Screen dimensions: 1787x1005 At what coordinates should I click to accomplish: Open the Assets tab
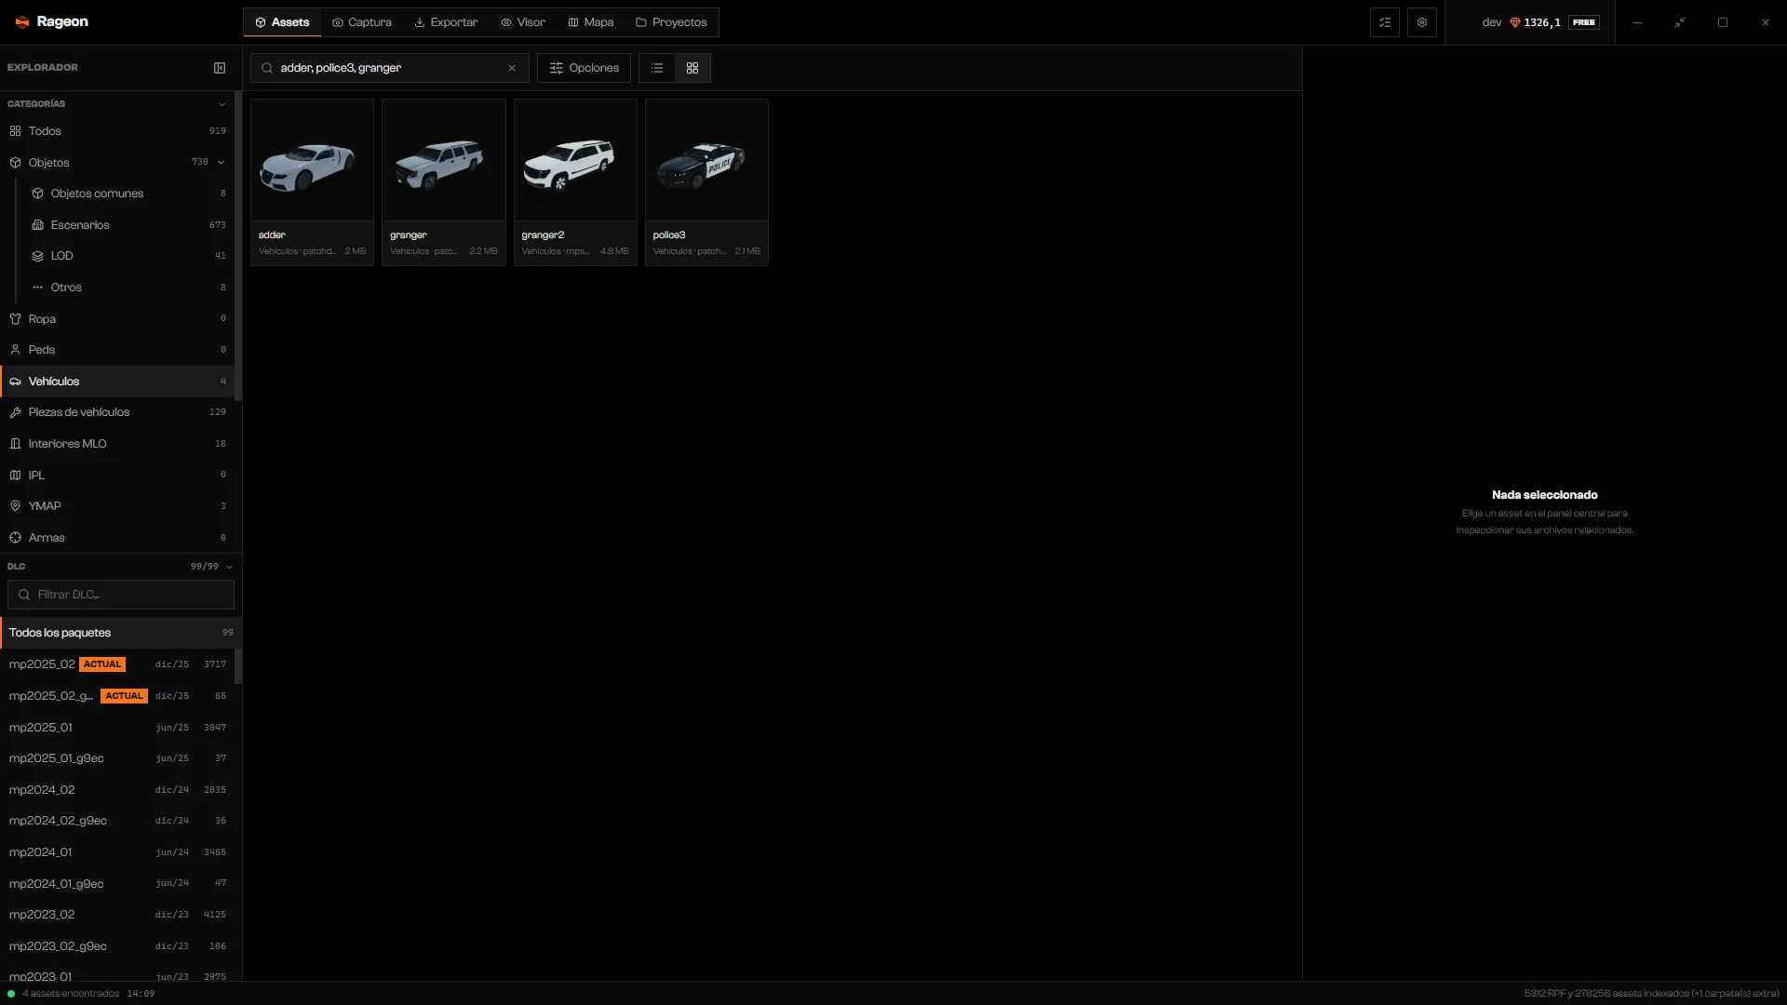coord(282,22)
